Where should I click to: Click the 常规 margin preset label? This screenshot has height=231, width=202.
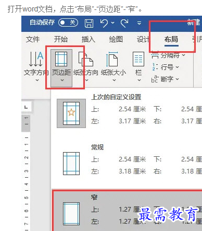click(x=97, y=147)
